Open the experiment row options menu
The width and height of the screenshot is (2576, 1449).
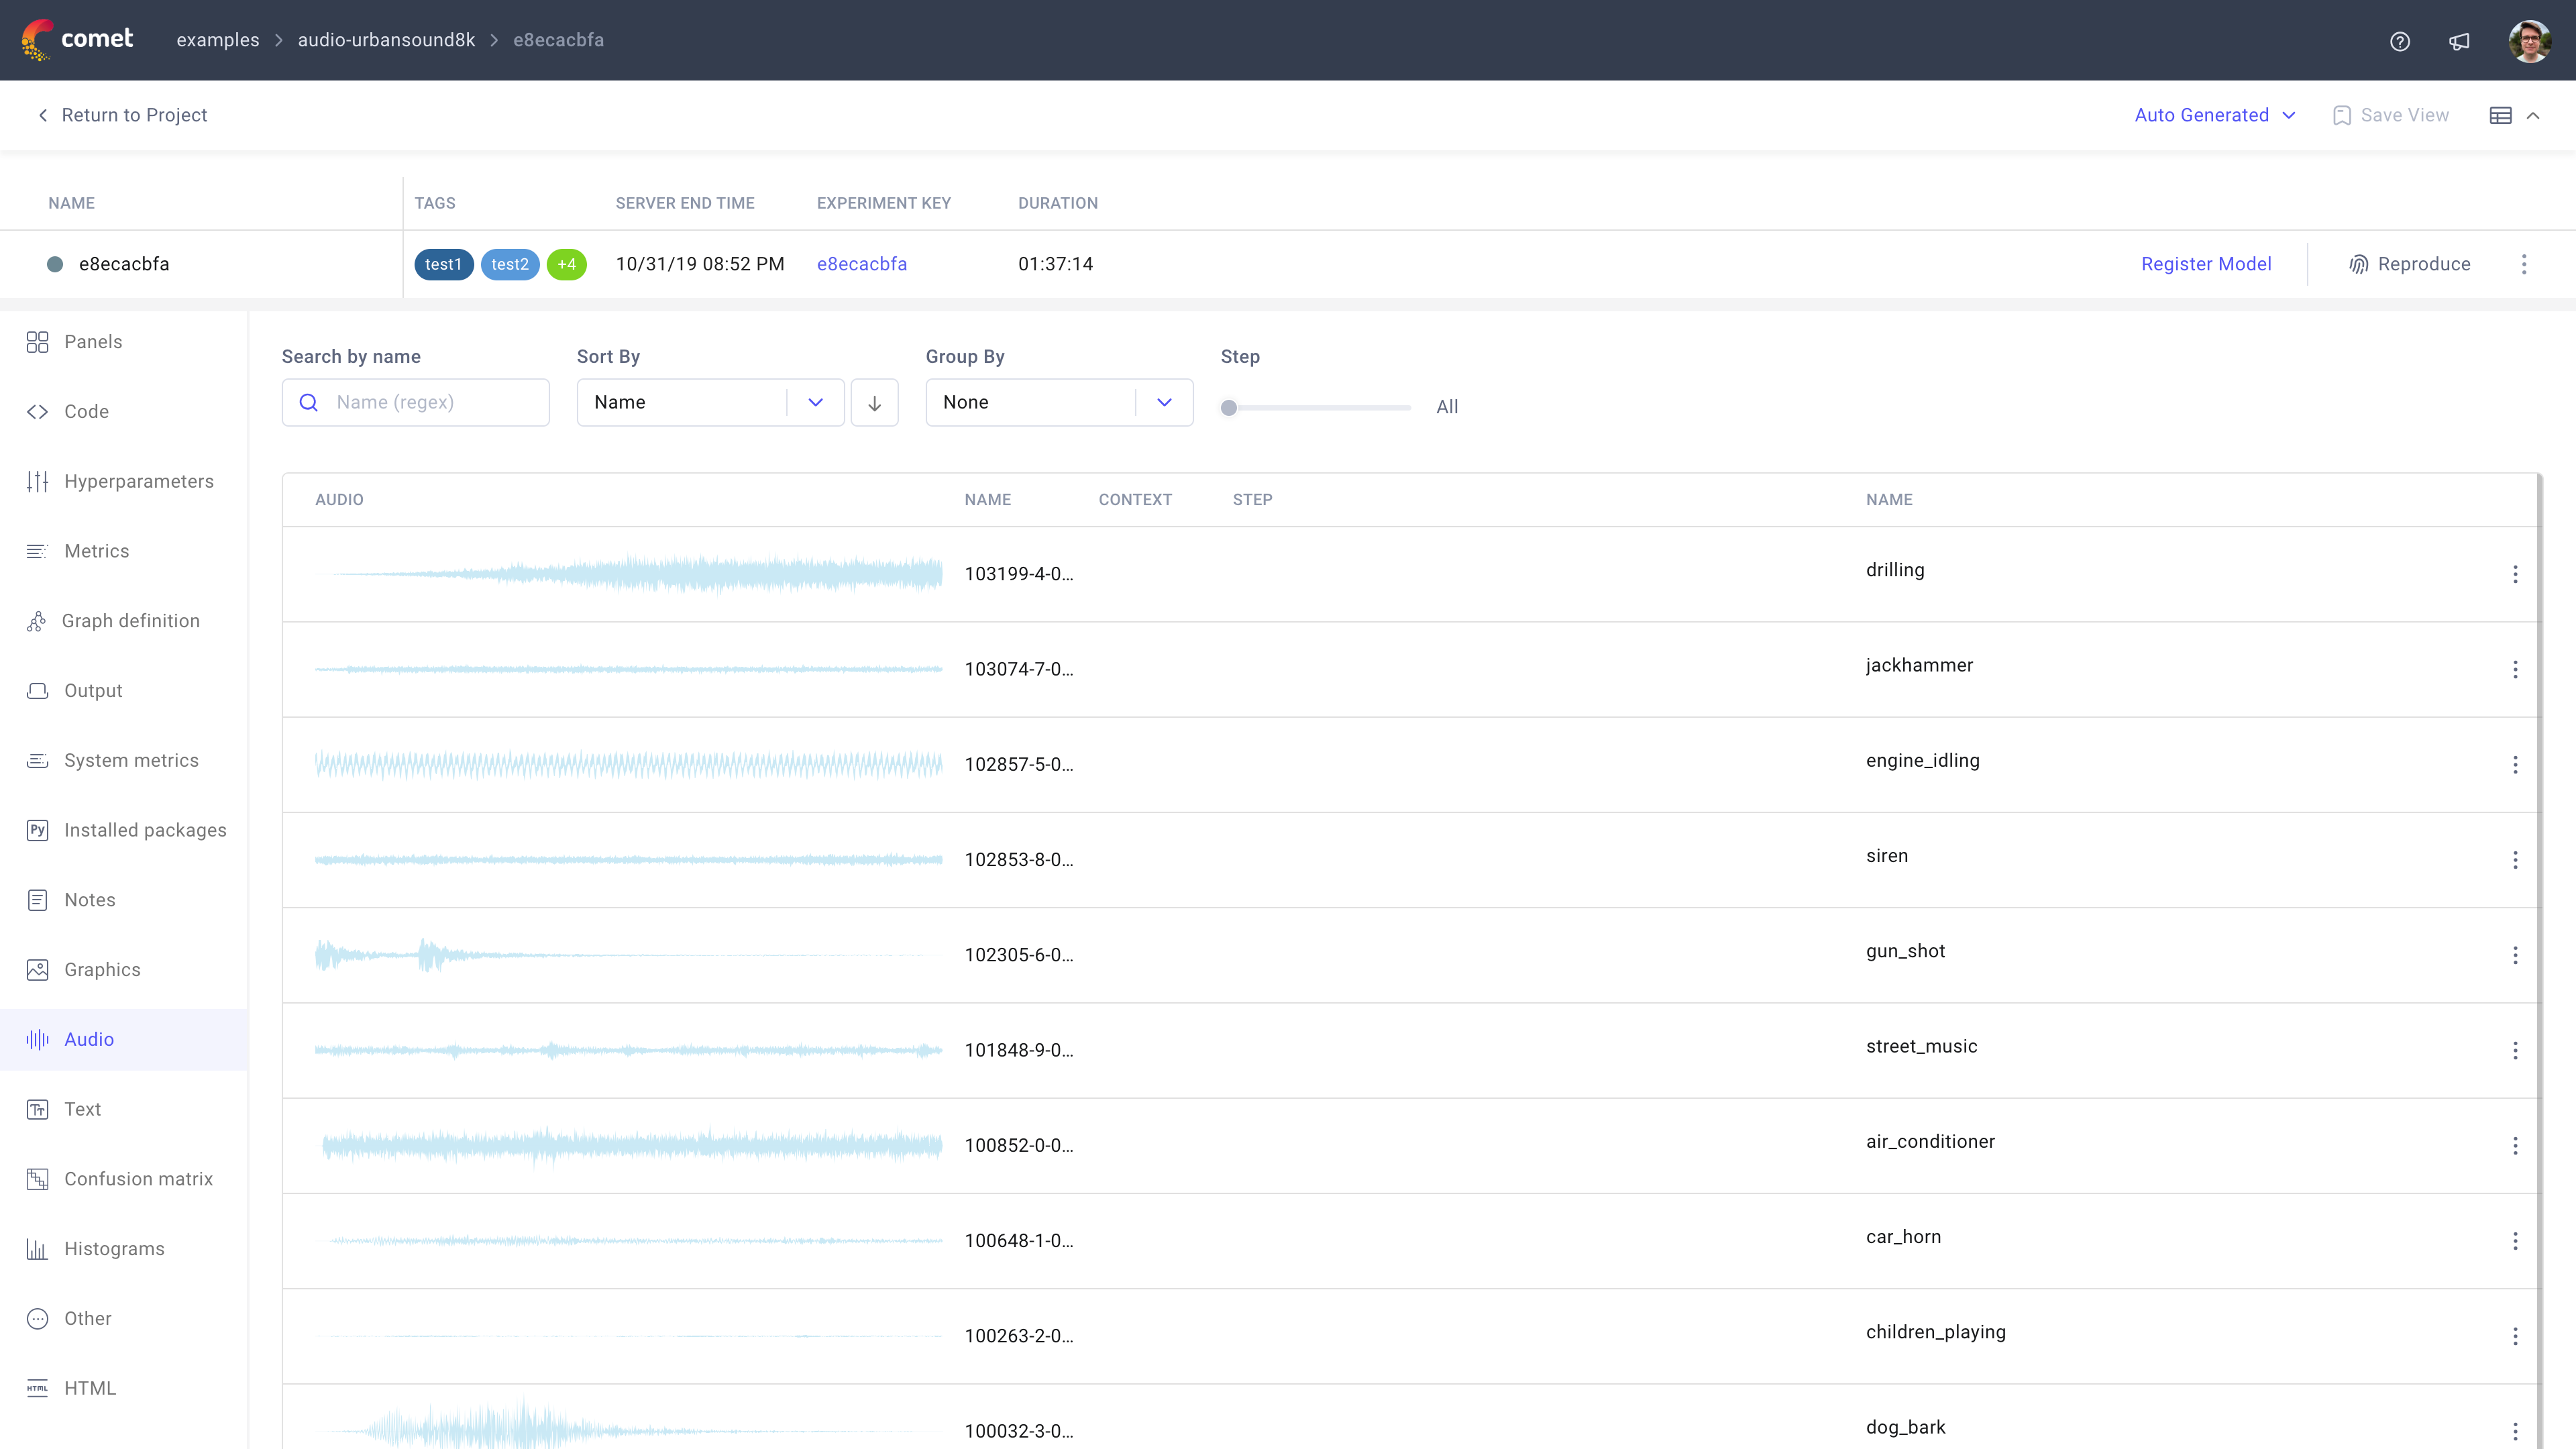click(2524, 264)
